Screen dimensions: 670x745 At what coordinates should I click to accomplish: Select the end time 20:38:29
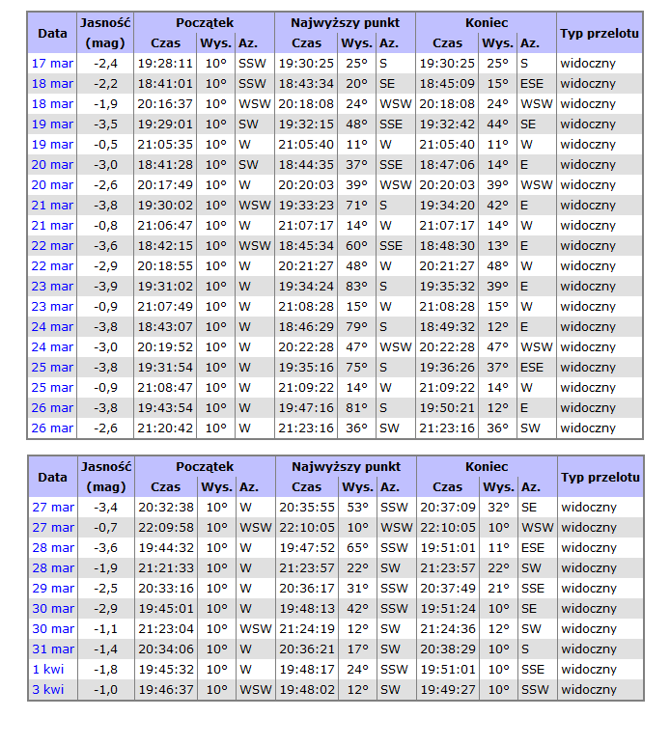pos(448,649)
